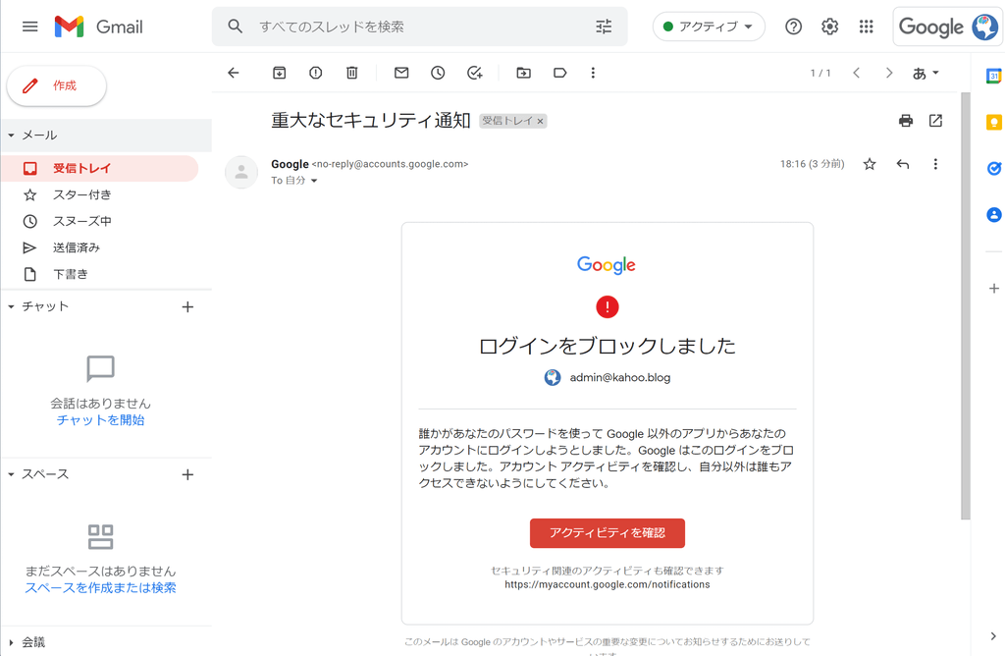The image size is (1005, 656).
Task: Start a new chat with plus
Action: click(187, 307)
